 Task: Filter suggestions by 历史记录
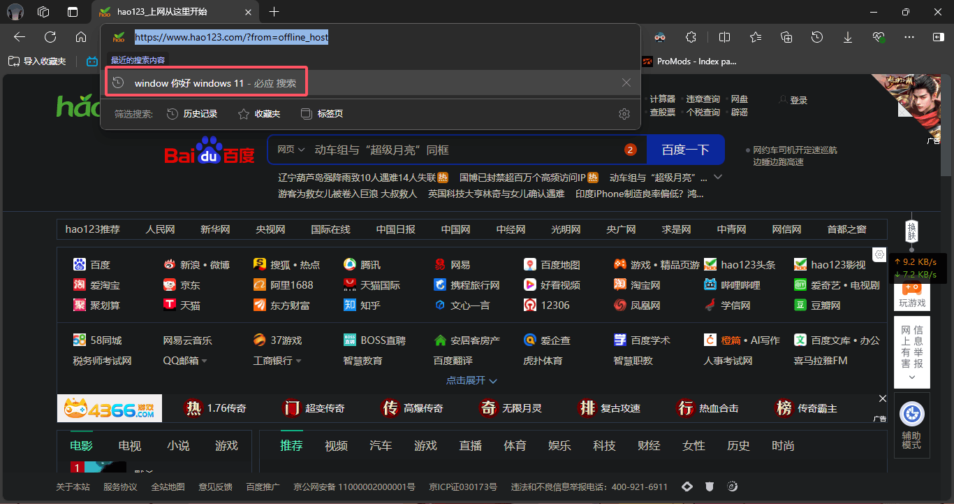tap(192, 114)
